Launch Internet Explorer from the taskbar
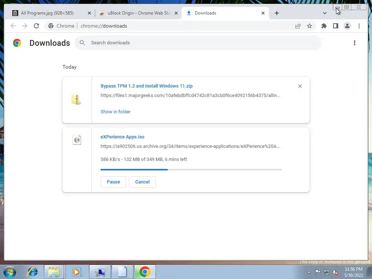Viewport: 372px width, 279px height. (32, 272)
